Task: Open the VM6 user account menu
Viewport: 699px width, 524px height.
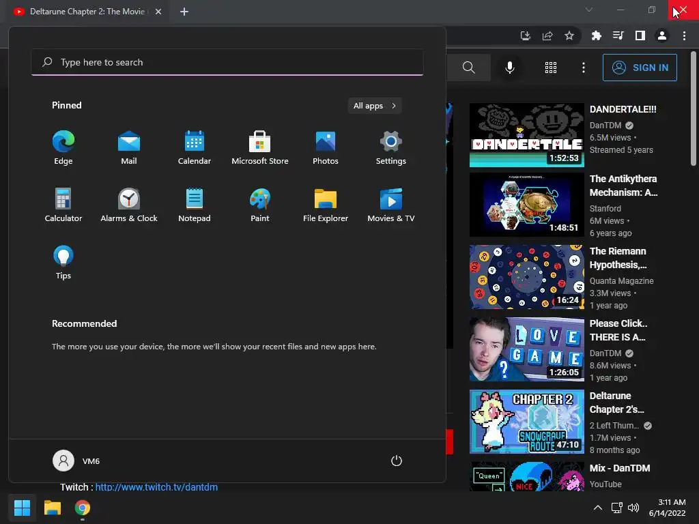Action: click(x=76, y=461)
